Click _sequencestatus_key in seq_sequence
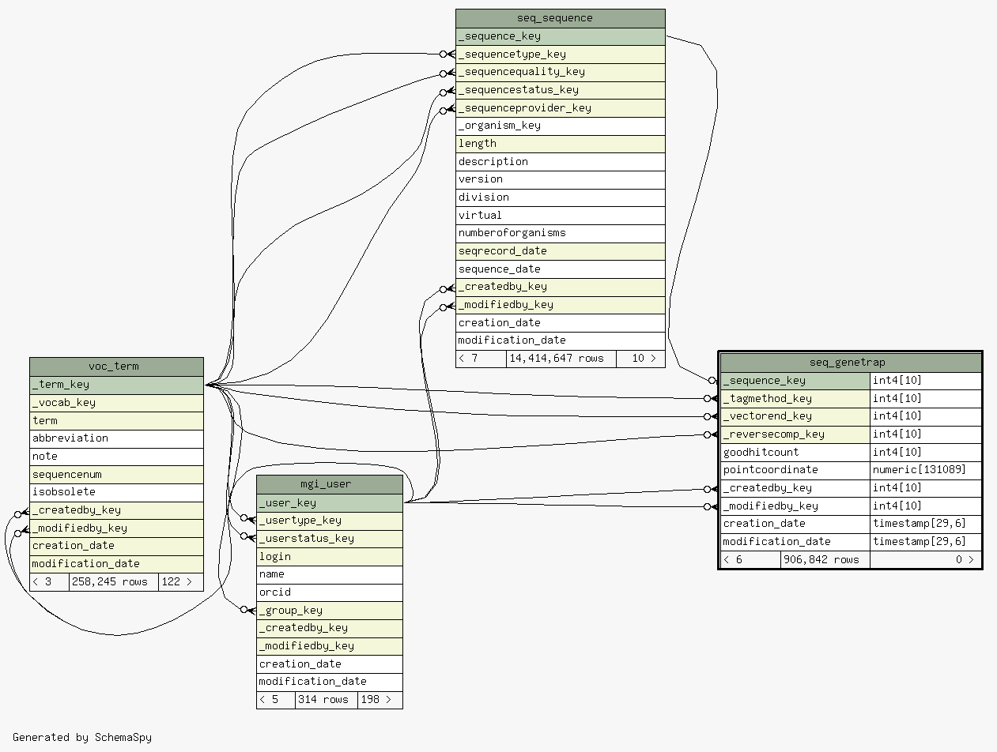 coord(561,90)
